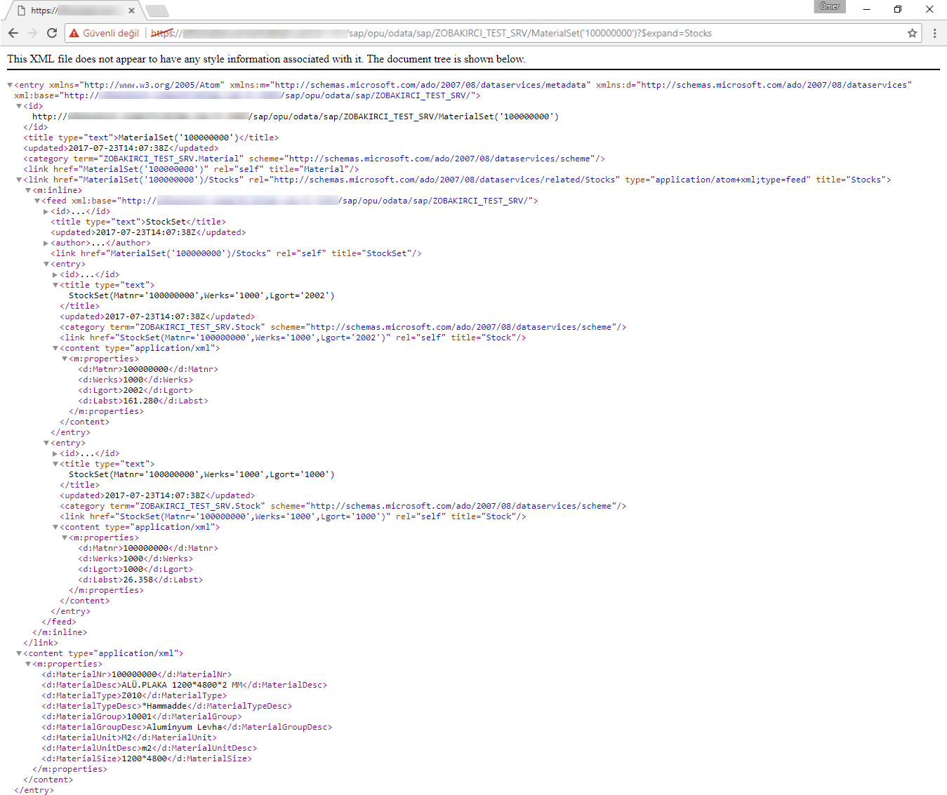Collapse the top-level id node

click(x=19, y=106)
